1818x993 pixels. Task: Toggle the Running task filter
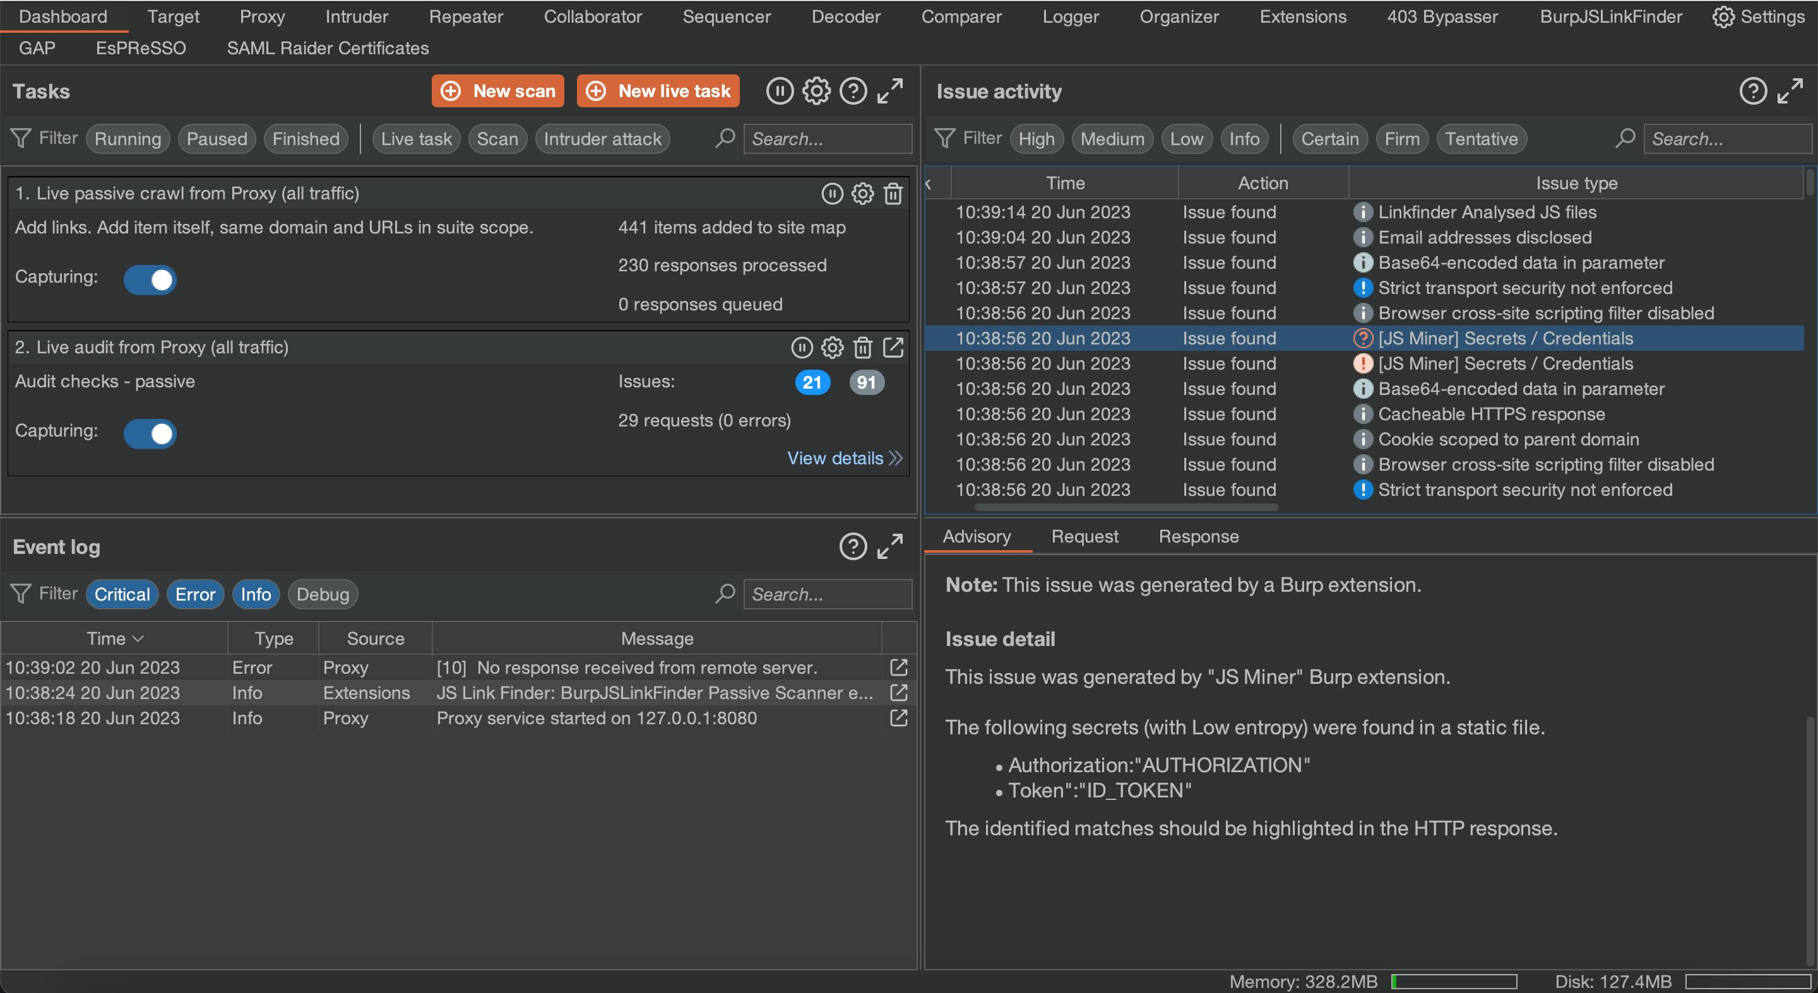tap(128, 139)
